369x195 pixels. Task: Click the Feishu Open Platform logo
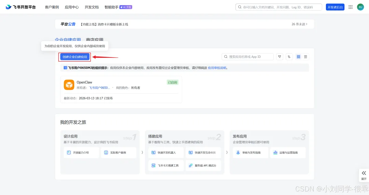20,7
